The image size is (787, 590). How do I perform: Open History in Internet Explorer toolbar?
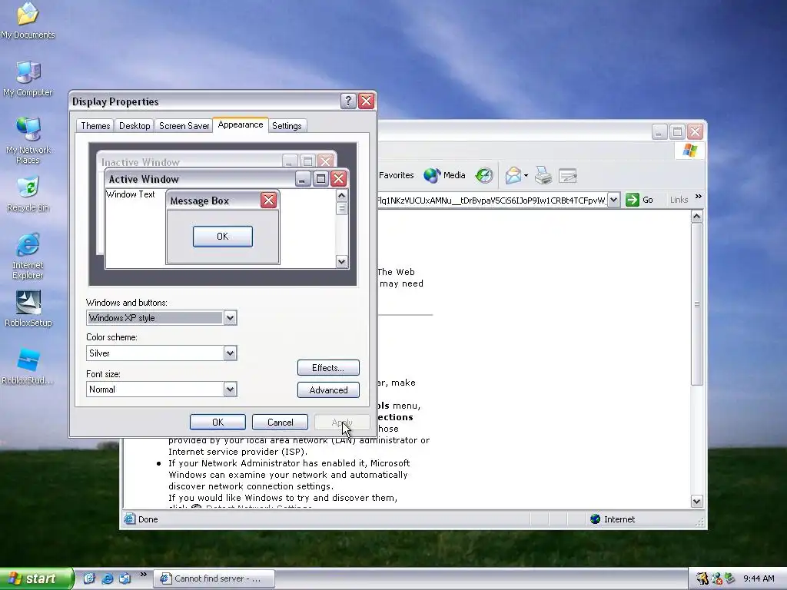tap(484, 175)
